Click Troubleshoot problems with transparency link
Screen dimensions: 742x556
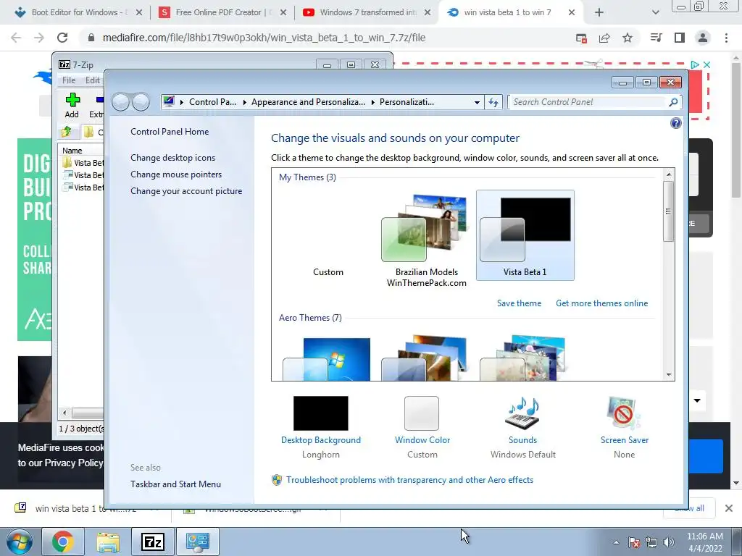pos(410,480)
